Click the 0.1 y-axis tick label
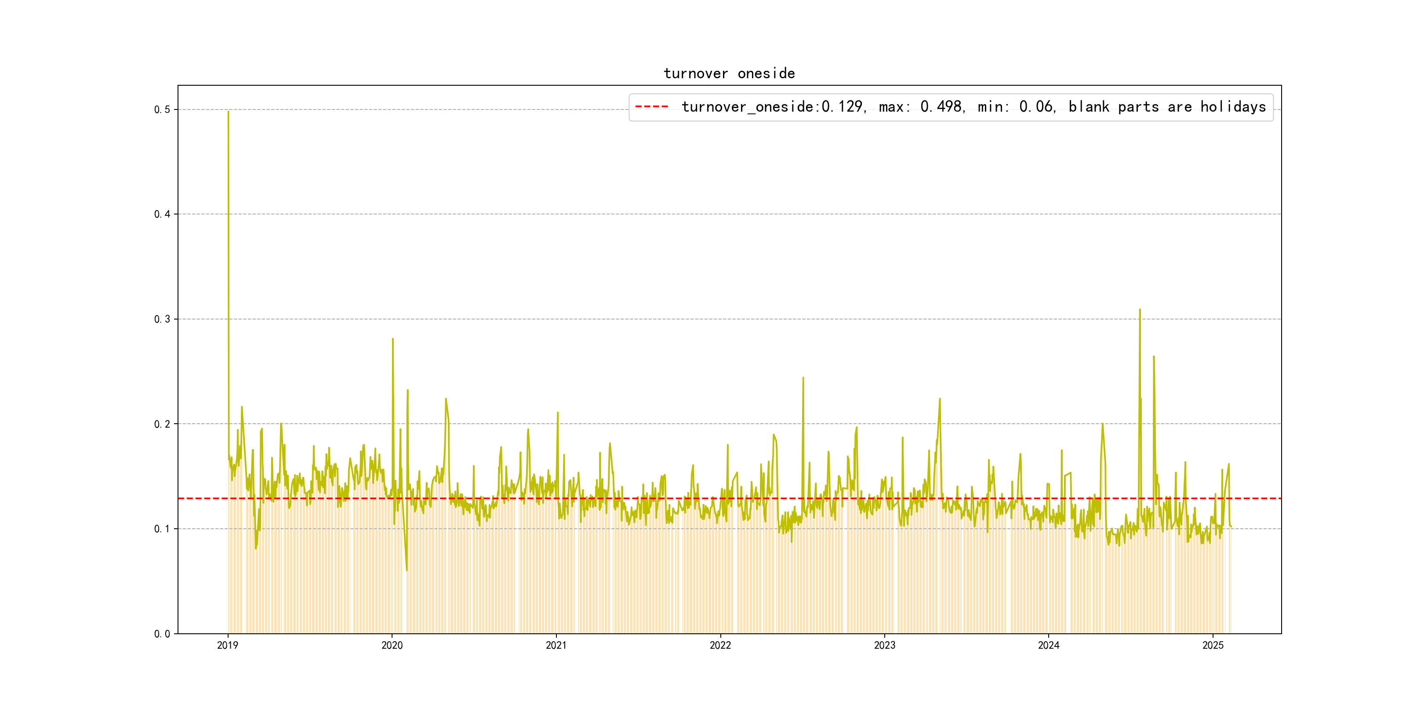The width and height of the screenshot is (1424, 712). click(162, 529)
